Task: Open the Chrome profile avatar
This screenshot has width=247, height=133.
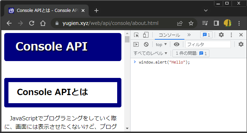Action: 228,23
